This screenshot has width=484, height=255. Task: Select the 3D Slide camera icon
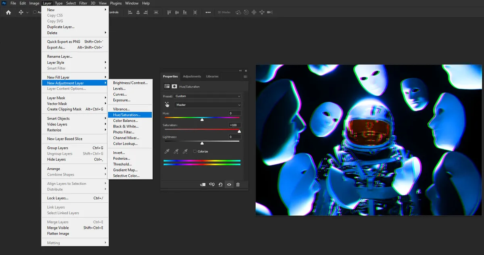point(261,13)
